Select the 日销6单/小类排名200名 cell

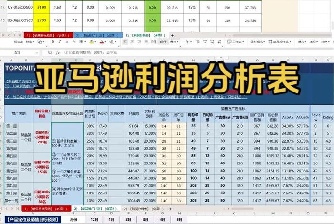(x=42, y=137)
